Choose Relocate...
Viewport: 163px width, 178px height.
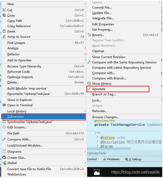coord(124,111)
